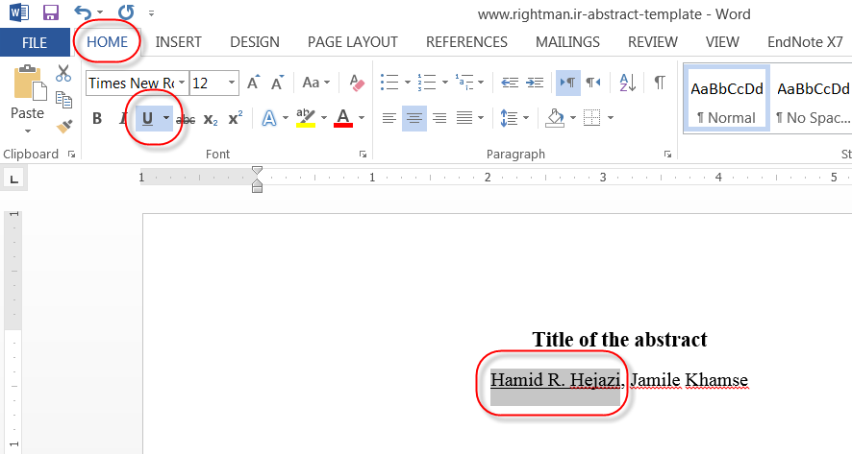Image resolution: width=852 pixels, height=454 pixels.
Task: Click the red font color swatch
Action: pos(342,119)
